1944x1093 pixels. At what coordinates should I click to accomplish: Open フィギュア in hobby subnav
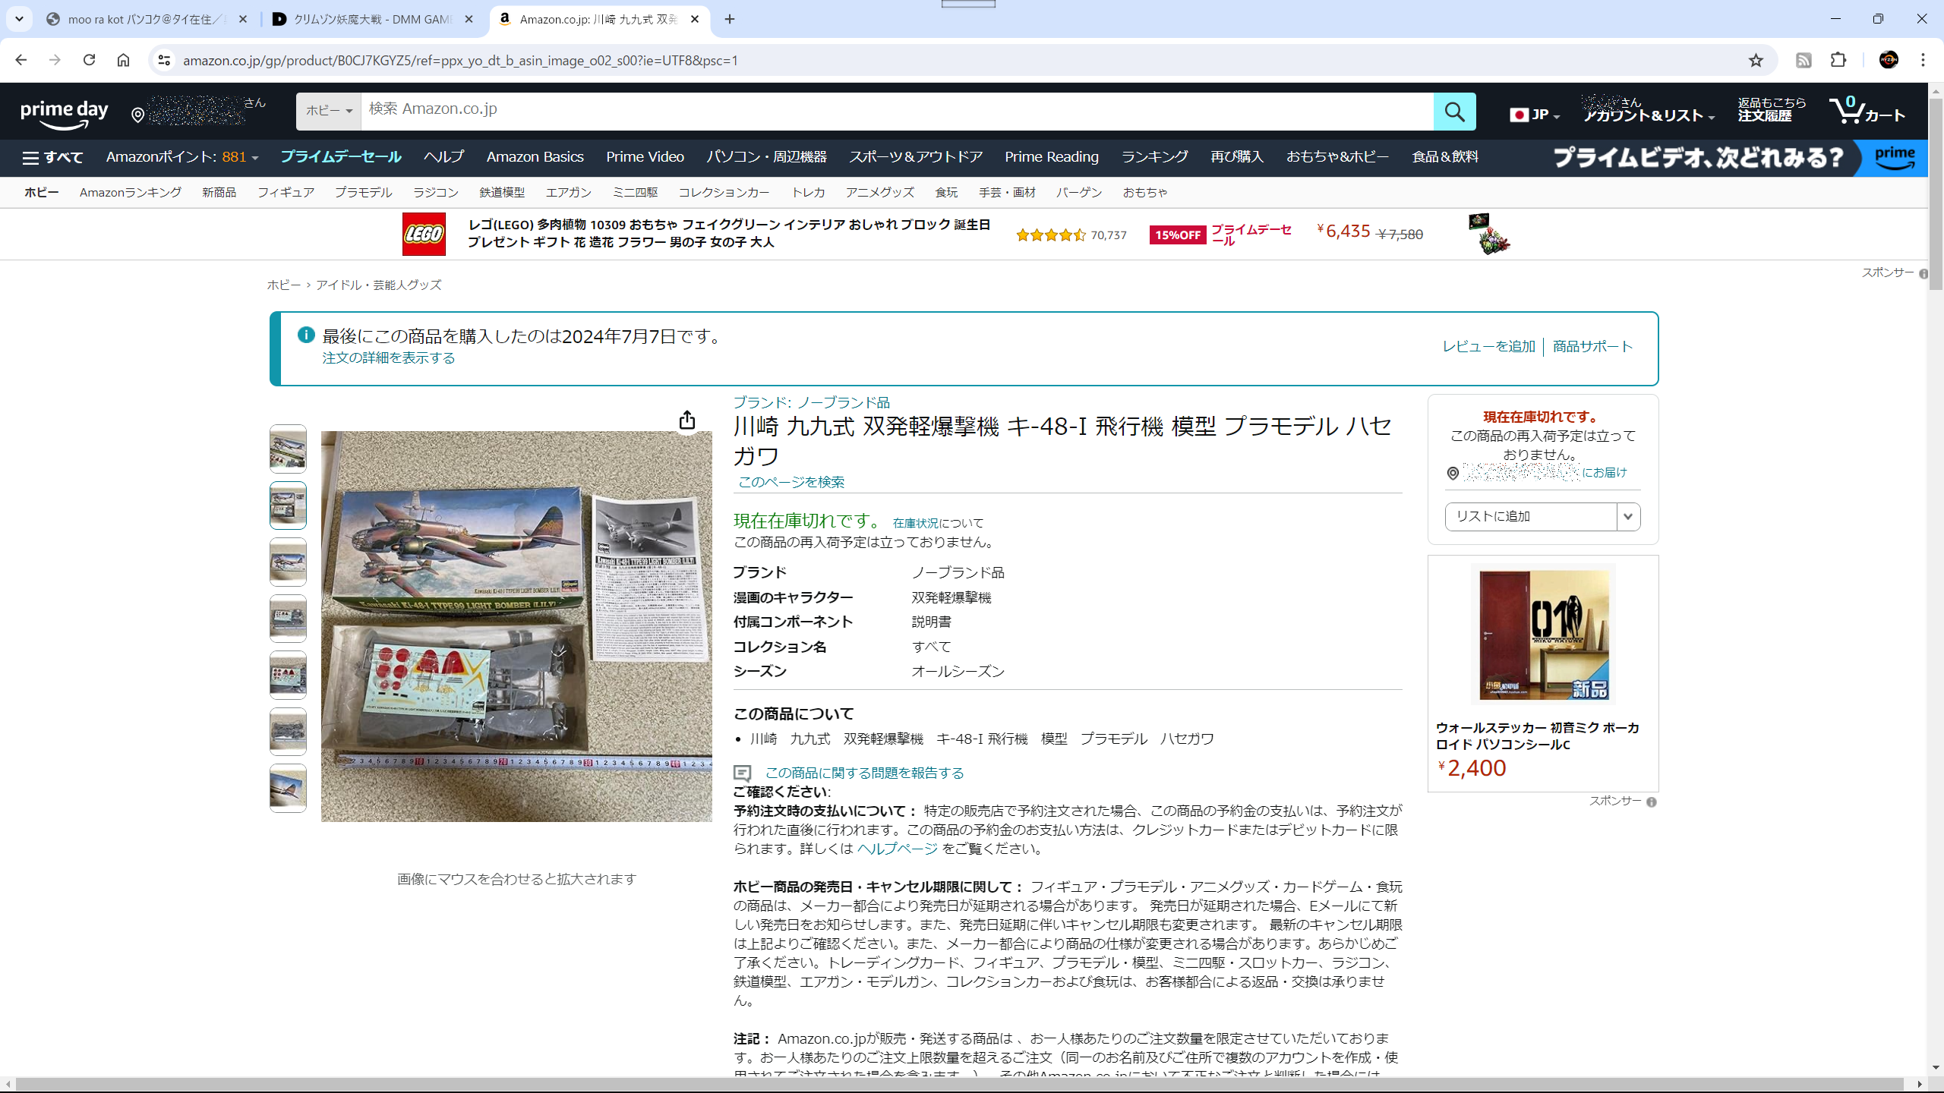pyautogui.click(x=286, y=192)
